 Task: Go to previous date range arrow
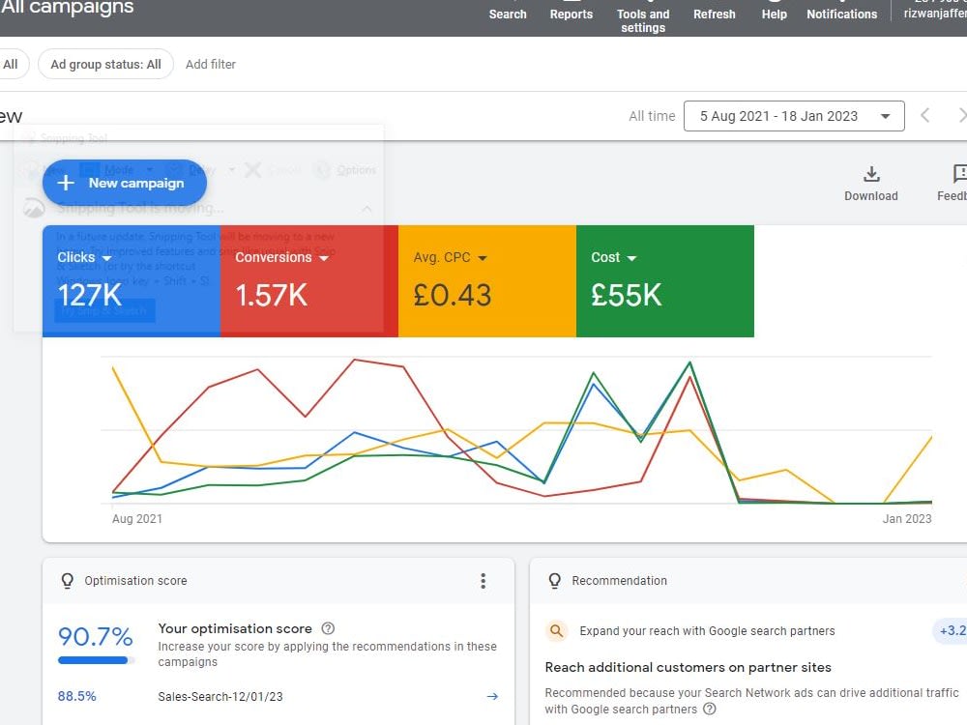click(924, 115)
